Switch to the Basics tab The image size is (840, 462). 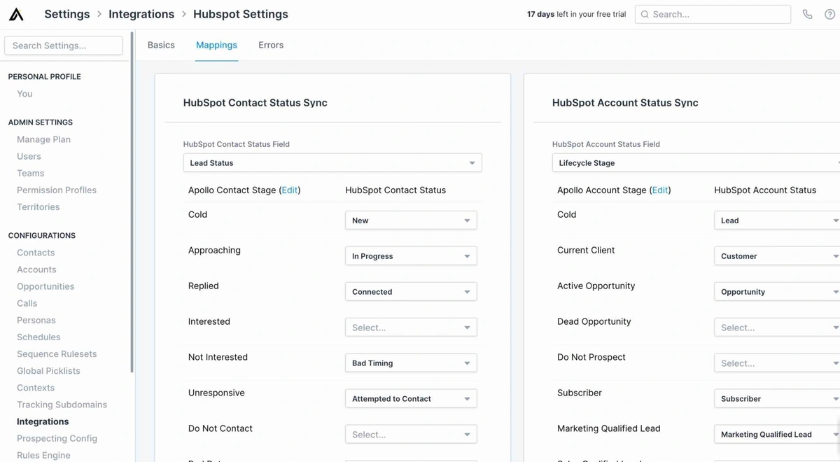click(161, 45)
